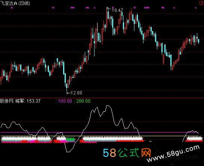The height and width of the screenshot is (166, 204).
Task: Click the red square icon at top right
Action: click(201, 3)
